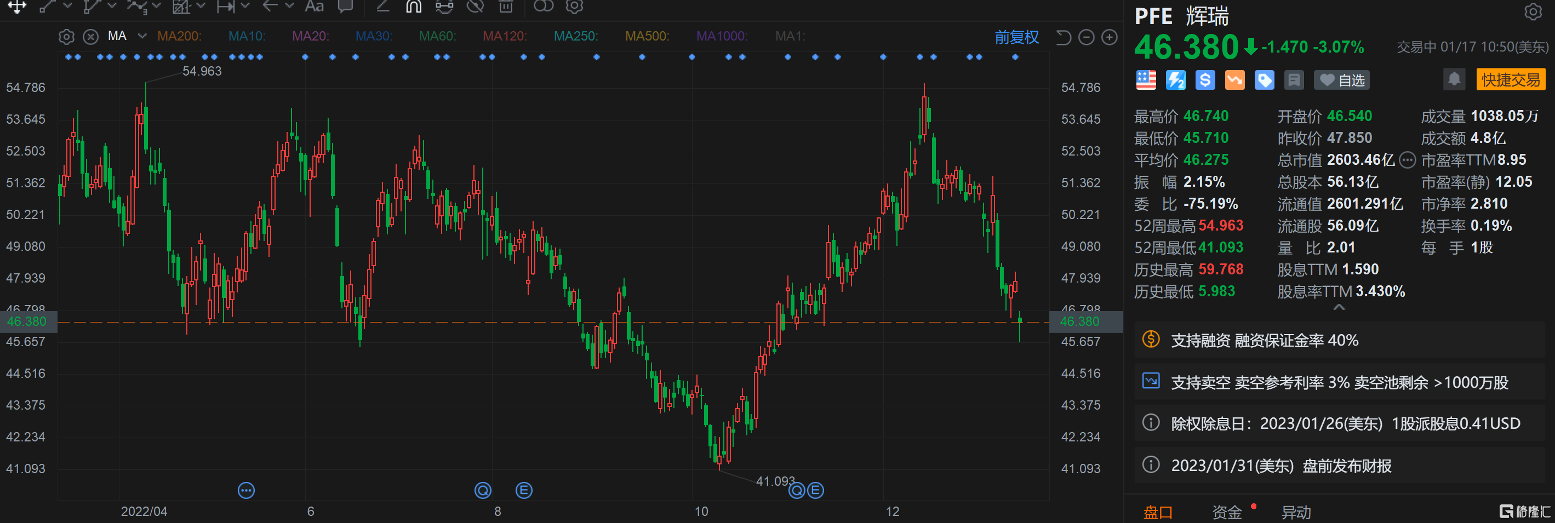Click the price alert bell icon
1555x523 pixels.
[1454, 79]
